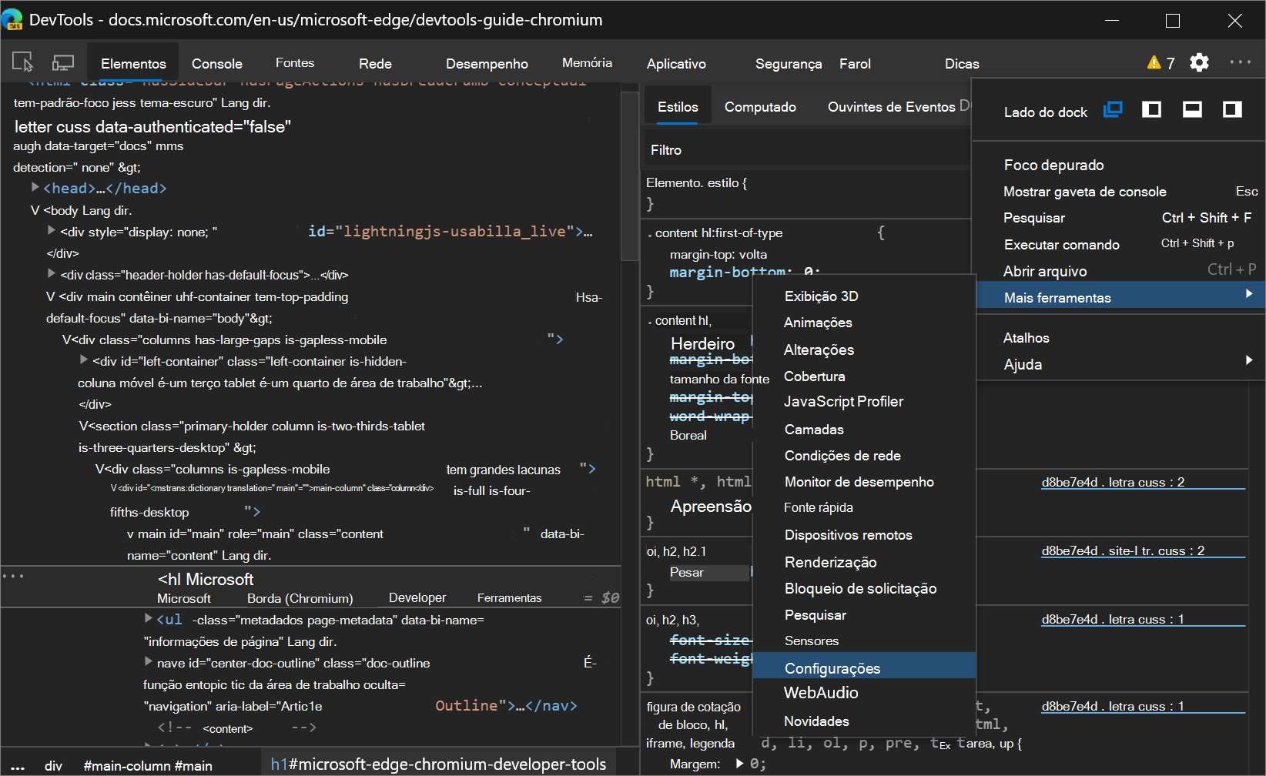1266x776 pixels.
Task: Undock DevTools into separate window
Action: (x=1113, y=109)
